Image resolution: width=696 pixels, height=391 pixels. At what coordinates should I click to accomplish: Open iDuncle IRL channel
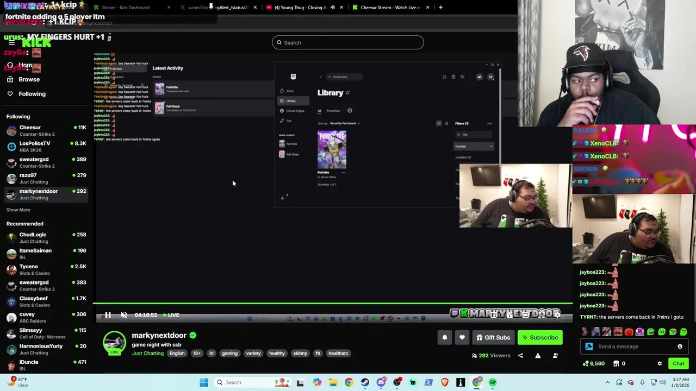coord(46,365)
